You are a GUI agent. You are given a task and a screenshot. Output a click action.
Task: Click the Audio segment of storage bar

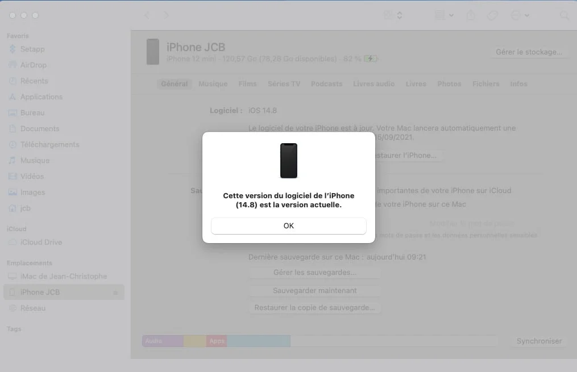coord(163,341)
